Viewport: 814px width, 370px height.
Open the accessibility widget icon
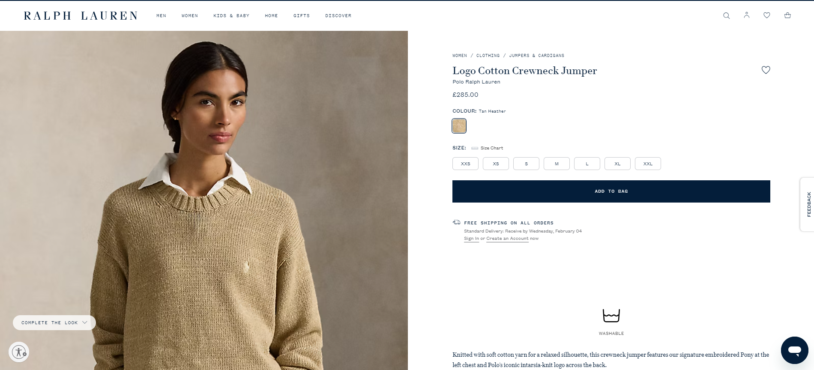pyautogui.click(x=19, y=352)
